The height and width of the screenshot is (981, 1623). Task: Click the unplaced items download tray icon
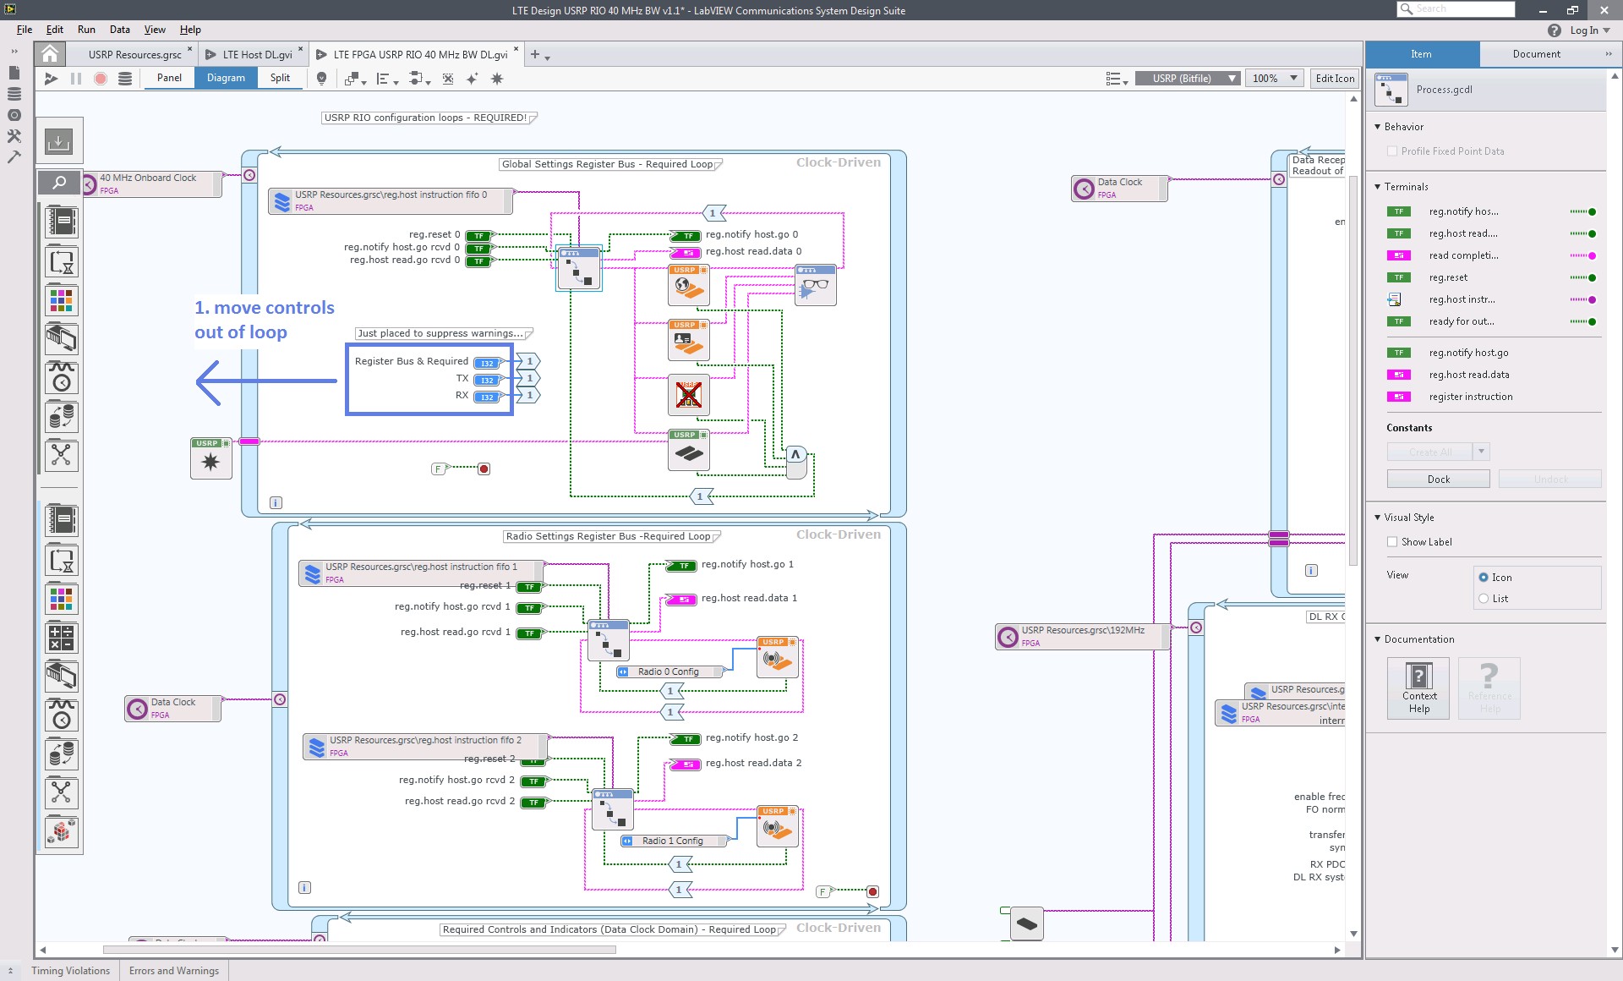click(x=59, y=141)
